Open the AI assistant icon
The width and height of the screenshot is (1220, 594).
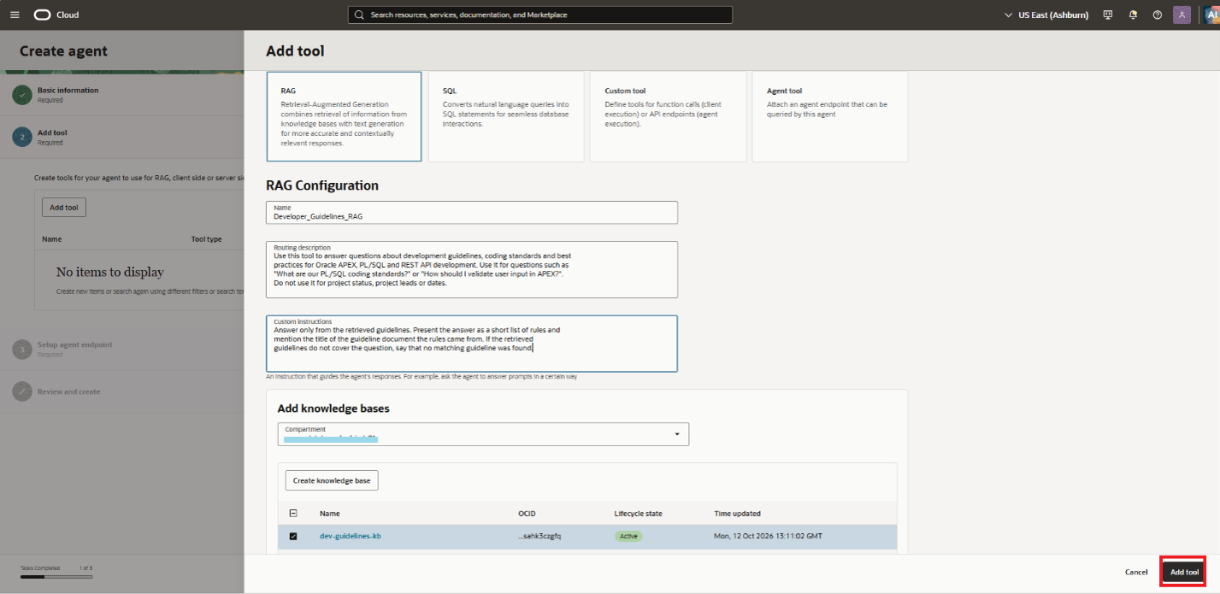1211,15
